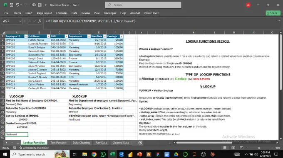
Task: Click the Macro recording status icon
Action: coord(14,148)
